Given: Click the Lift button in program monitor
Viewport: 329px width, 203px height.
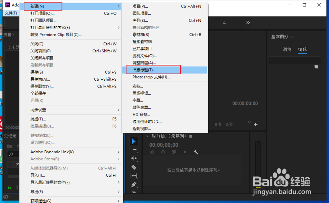Looking at the screenshot, I should (x=218, y=124).
